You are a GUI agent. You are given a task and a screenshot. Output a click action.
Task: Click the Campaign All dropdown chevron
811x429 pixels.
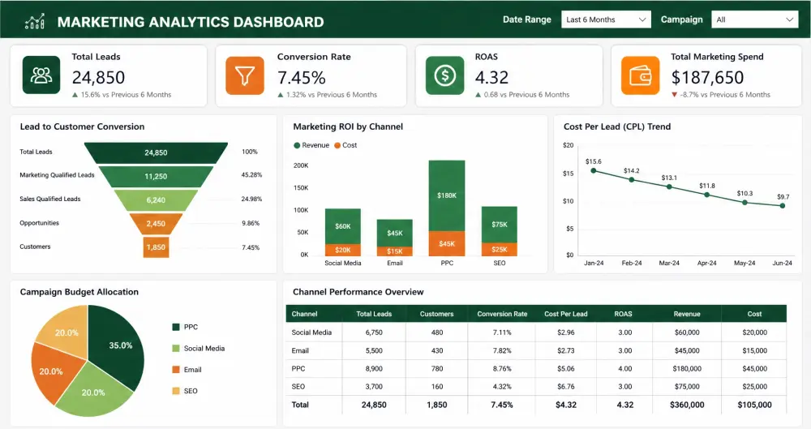[790, 19]
